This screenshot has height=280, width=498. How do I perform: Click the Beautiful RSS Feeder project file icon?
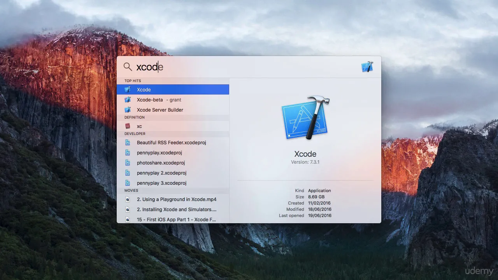point(128,142)
